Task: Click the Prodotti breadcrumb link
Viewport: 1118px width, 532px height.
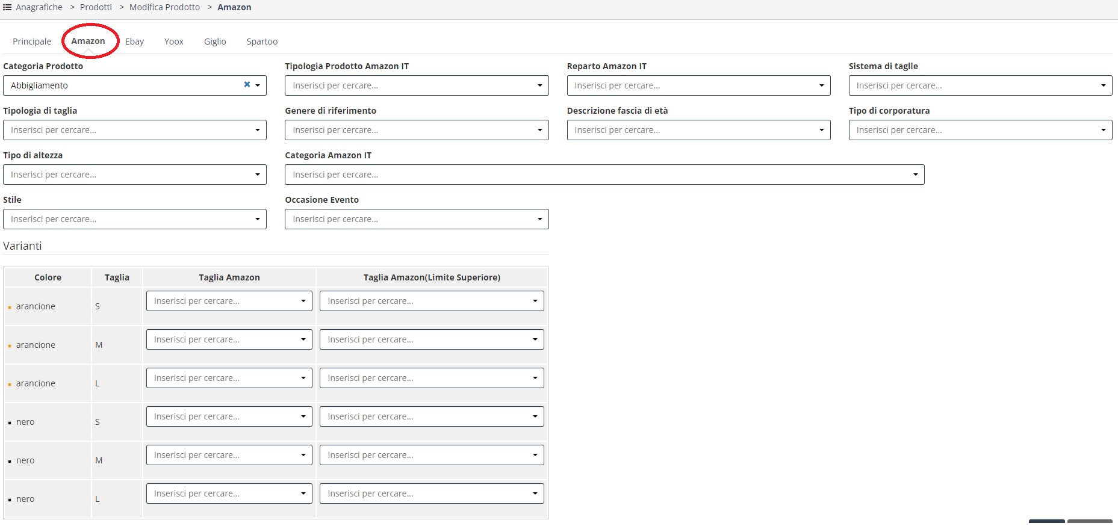Action: pos(96,7)
